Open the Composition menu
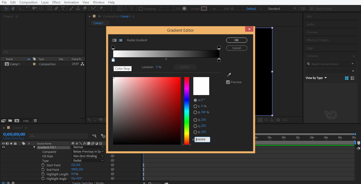 (28, 2)
